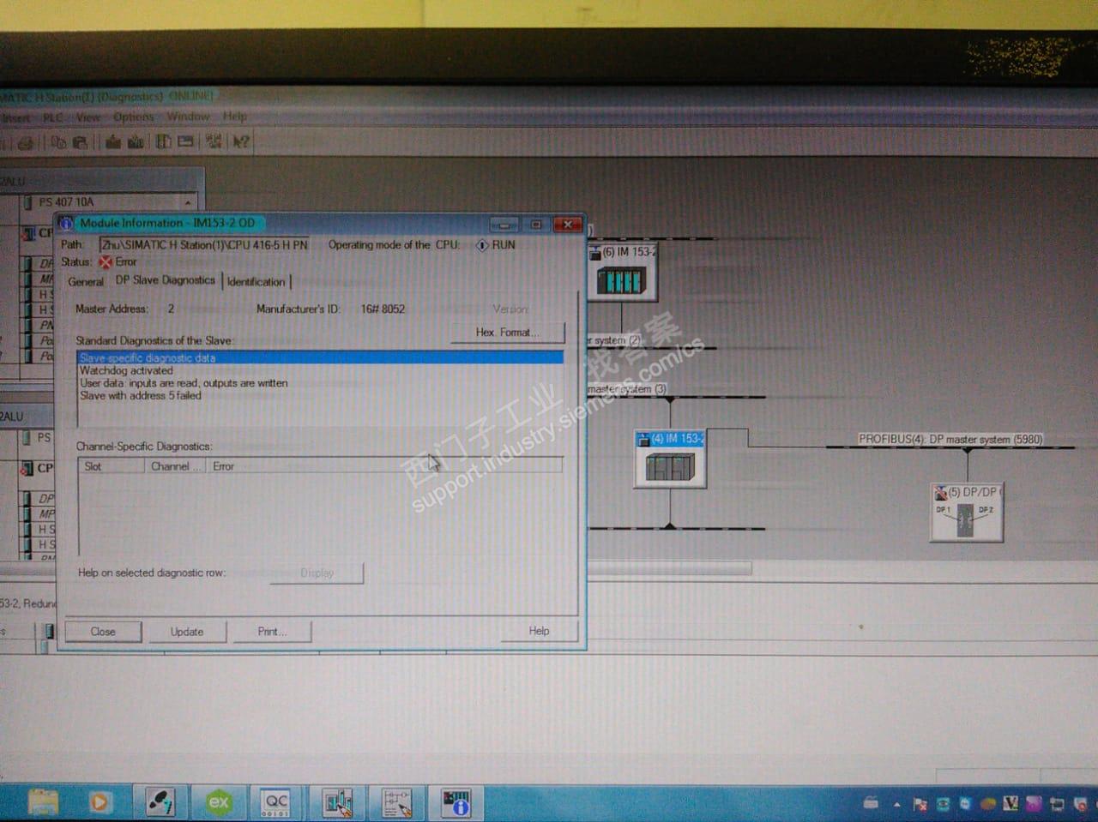Click the PROFIBUS(4) DP master system label

pos(950,439)
